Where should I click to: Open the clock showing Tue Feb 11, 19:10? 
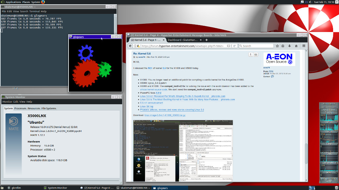click(324, 2)
